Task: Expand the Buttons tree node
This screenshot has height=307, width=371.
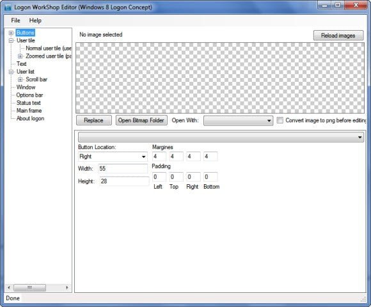Action: coord(11,33)
